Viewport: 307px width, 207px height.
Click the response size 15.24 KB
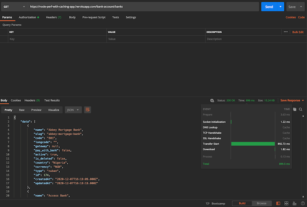point(270,100)
